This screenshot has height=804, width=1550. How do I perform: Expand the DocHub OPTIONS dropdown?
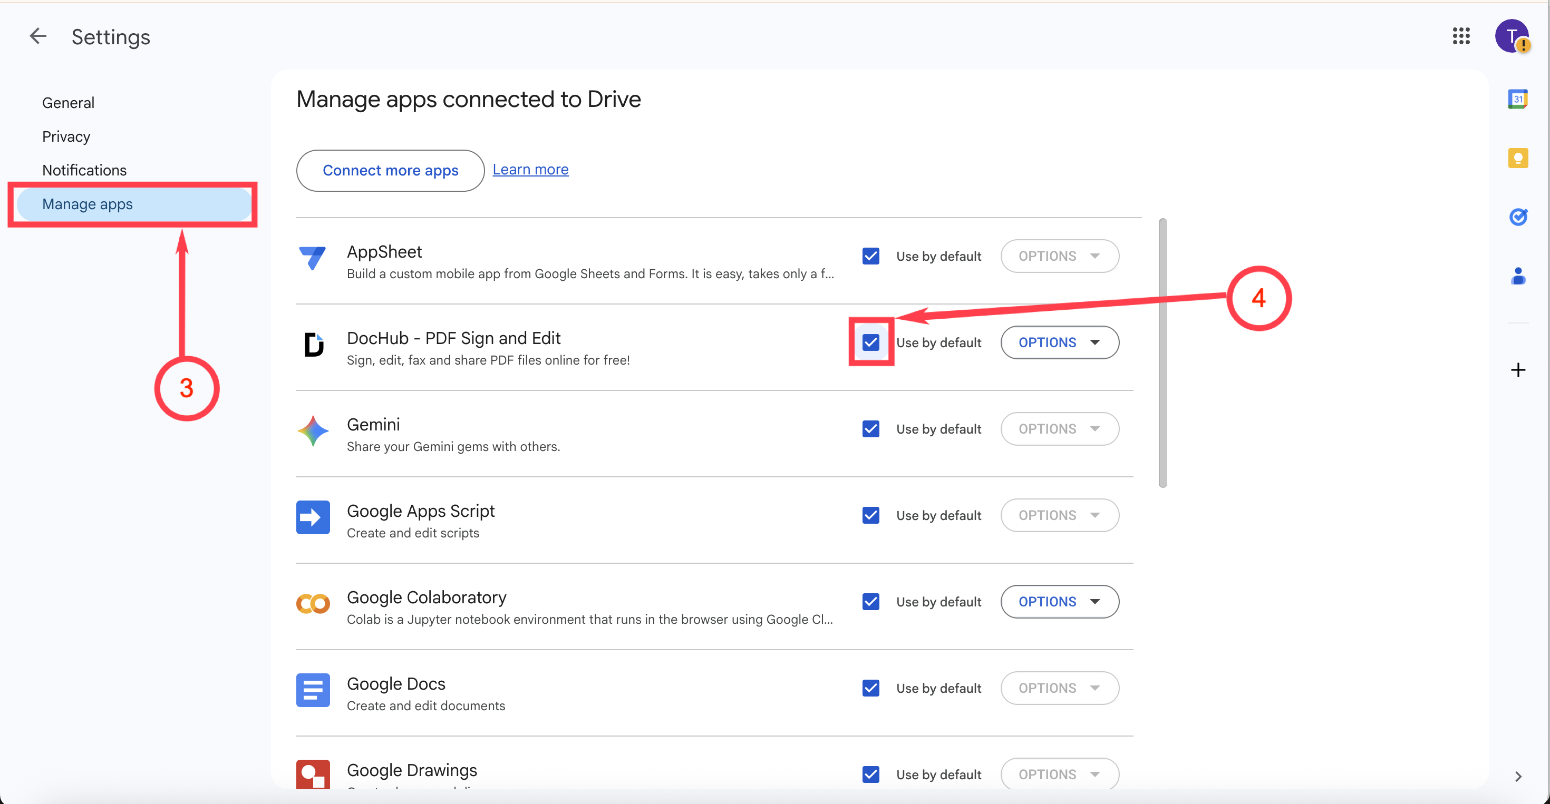(x=1059, y=343)
